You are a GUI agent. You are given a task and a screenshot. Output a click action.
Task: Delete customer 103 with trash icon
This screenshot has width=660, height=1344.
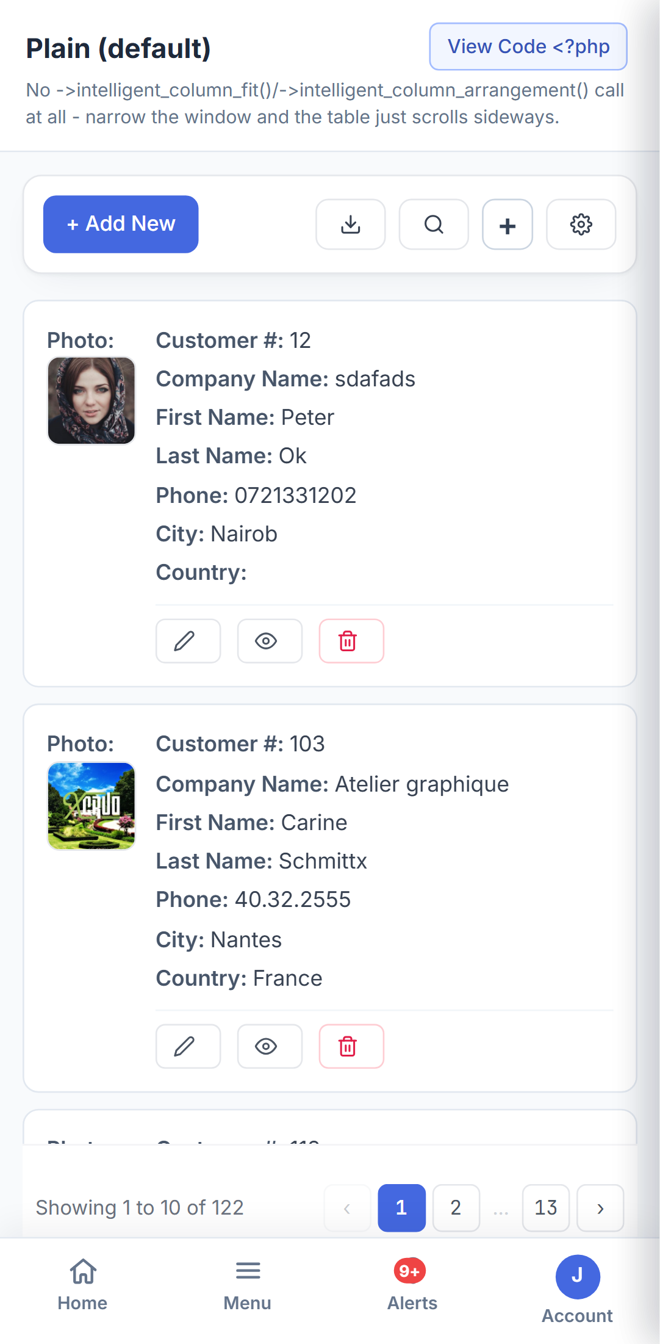point(351,1046)
